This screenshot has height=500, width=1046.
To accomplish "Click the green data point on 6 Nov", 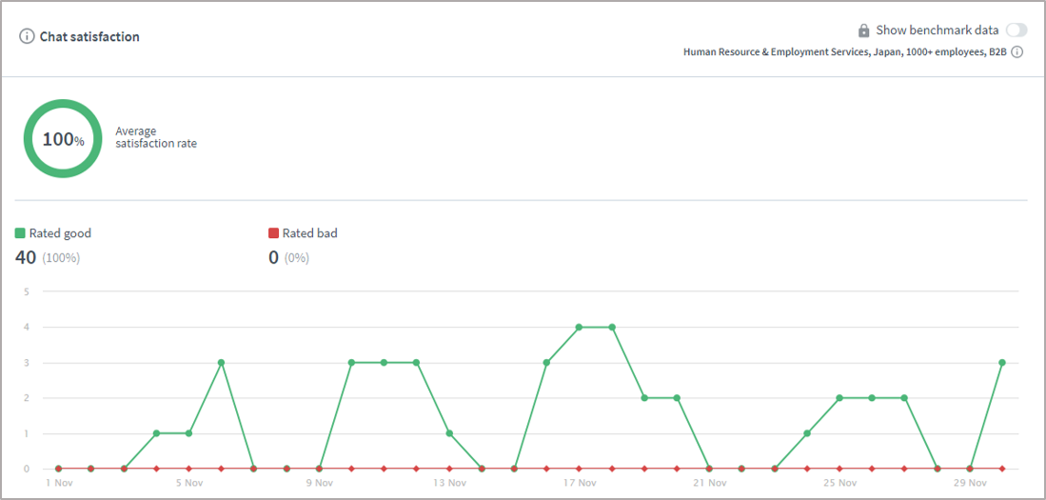I will 221,363.
